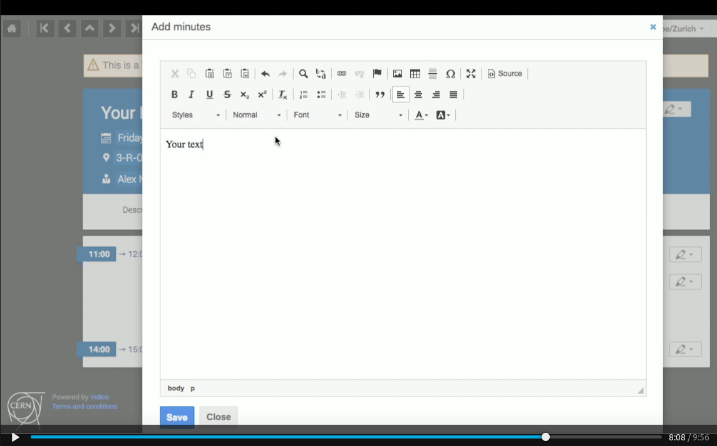Maximize the editor with the expand icon
Screen dimensions: 717x446
pyautogui.click(x=471, y=74)
